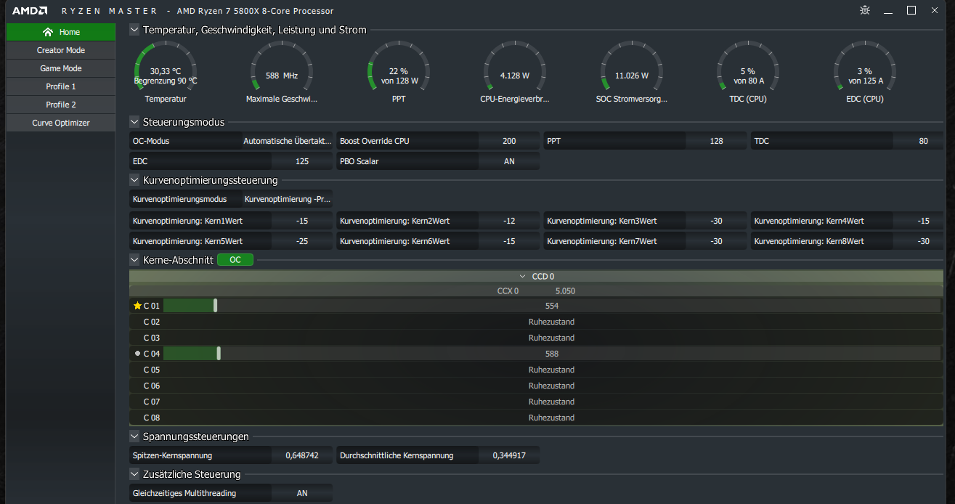Viewport: 955px width, 504px height.
Task: Click the EDC (CPU) gauge
Action: pos(864,72)
